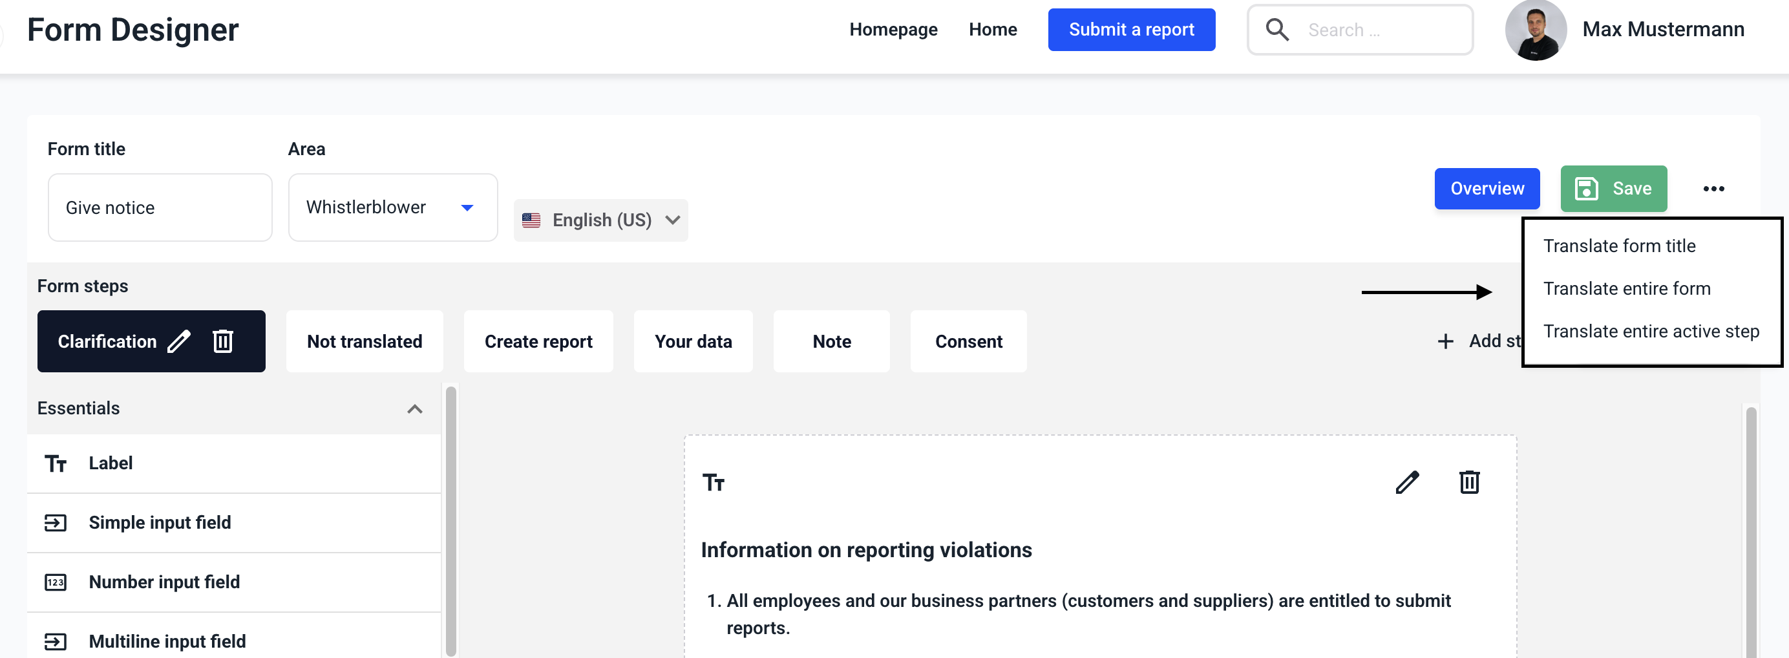Screen dimensions: 1789x658
Task: Delete the label element with trash icon
Action: [1469, 482]
